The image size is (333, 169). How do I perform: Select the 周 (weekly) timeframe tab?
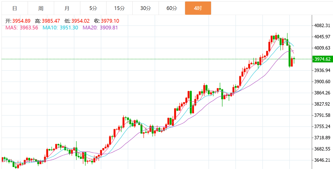[x=41, y=8]
